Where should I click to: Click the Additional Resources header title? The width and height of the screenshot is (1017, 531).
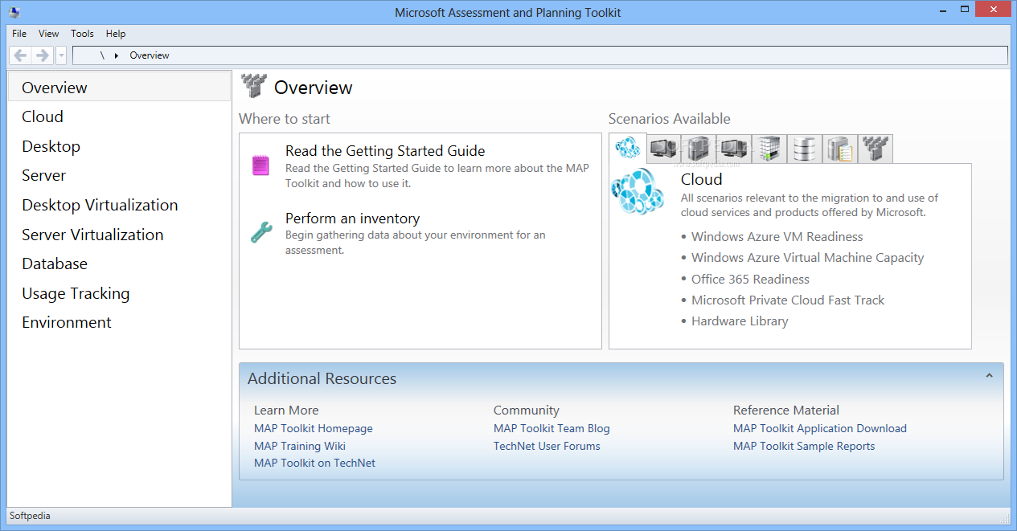[322, 378]
